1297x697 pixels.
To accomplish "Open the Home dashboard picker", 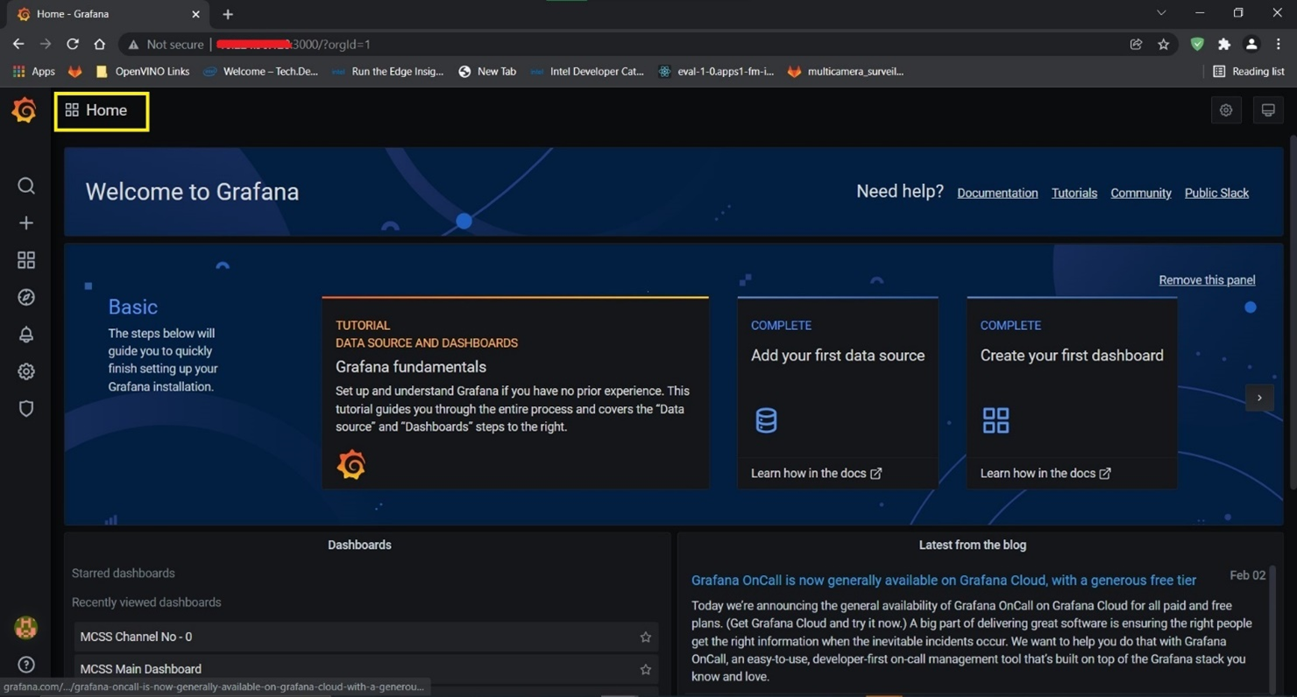I will click(102, 111).
